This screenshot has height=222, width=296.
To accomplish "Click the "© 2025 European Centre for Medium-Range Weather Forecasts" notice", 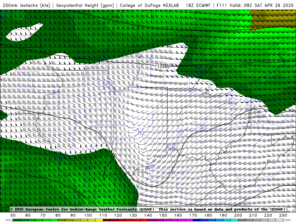I will (x=73, y=209).
